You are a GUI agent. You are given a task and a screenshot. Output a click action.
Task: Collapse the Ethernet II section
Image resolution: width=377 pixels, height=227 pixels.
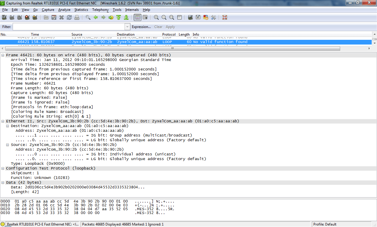[x=3, y=121]
